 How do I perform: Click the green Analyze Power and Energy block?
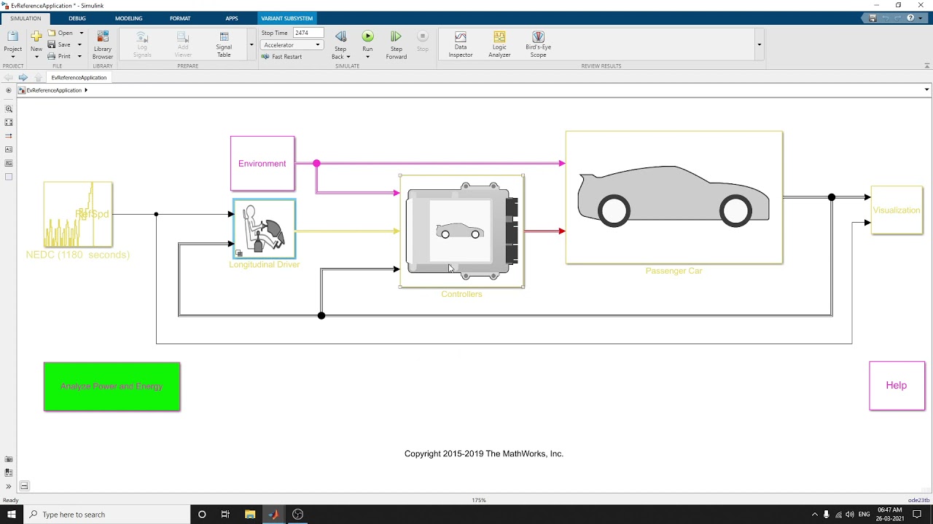[112, 386]
